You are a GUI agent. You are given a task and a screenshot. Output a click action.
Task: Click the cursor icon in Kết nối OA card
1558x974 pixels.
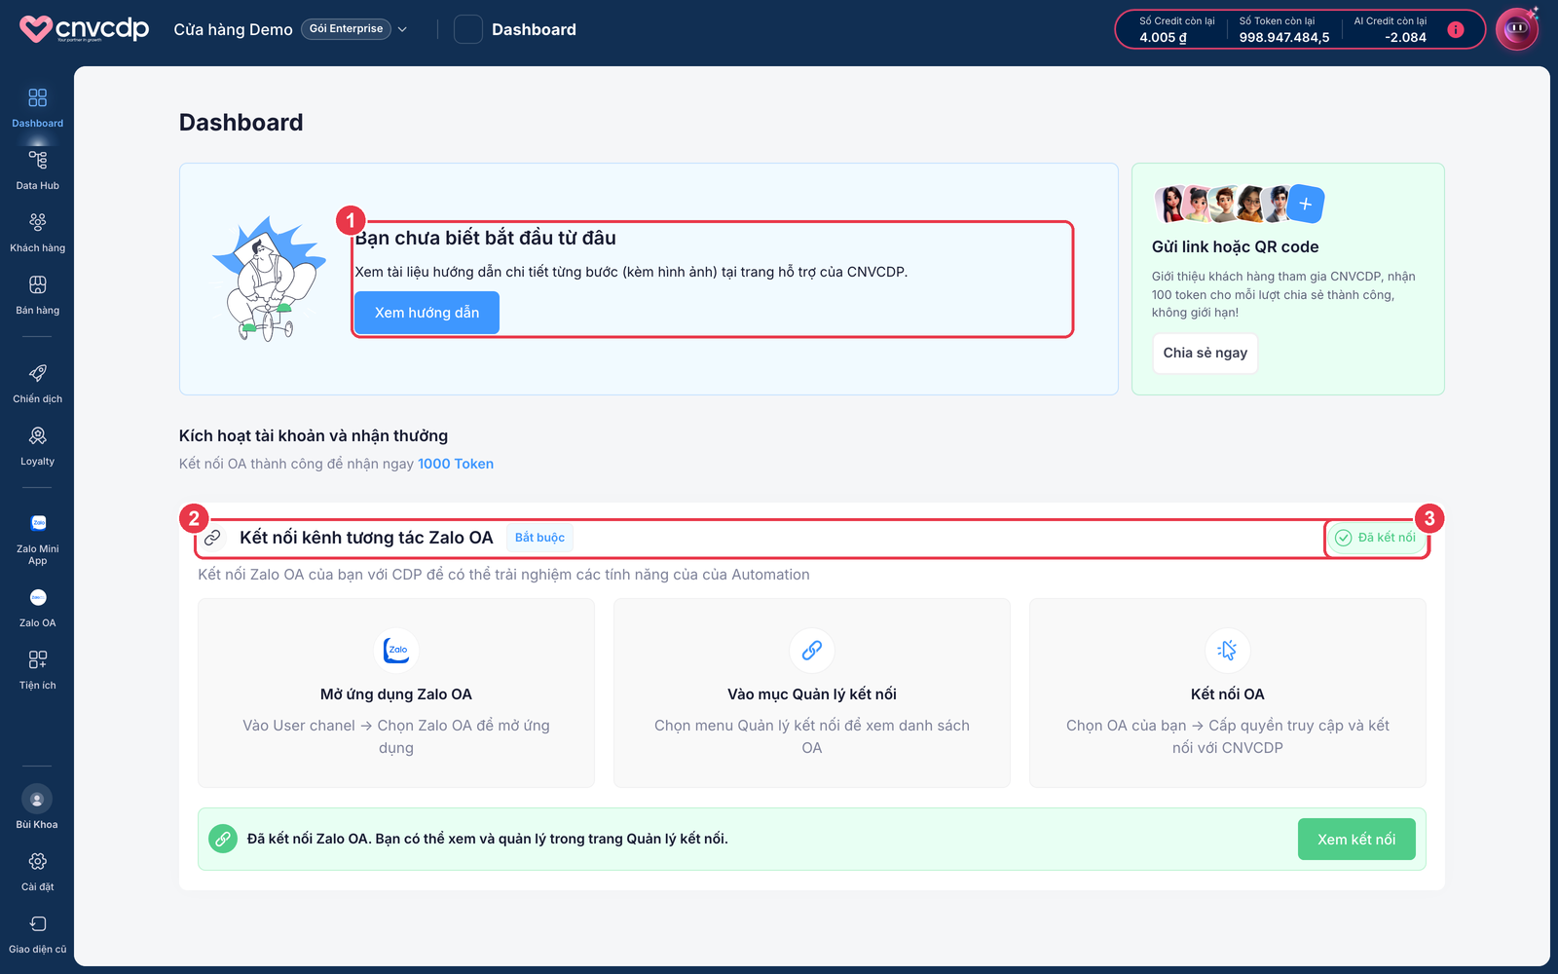1228,650
